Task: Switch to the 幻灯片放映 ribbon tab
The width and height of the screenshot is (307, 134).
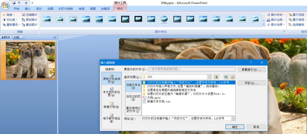Action: click(66, 9)
